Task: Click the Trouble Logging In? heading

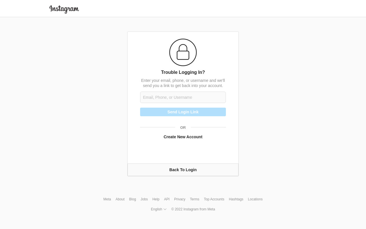Action: (x=183, y=72)
